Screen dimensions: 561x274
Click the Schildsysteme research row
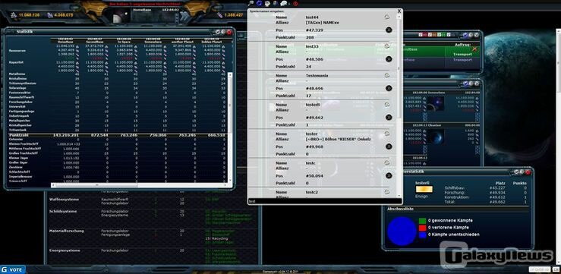point(153,218)
